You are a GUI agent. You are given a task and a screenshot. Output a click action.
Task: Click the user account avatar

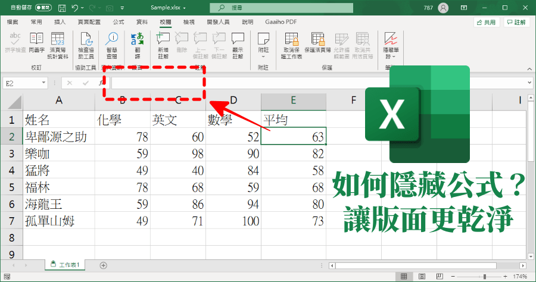[x=443, y=8]
